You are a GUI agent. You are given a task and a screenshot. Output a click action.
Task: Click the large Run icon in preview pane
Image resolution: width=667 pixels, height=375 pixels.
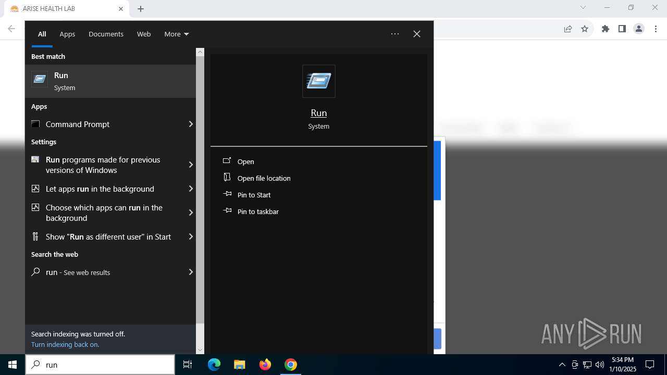(319, 81)
